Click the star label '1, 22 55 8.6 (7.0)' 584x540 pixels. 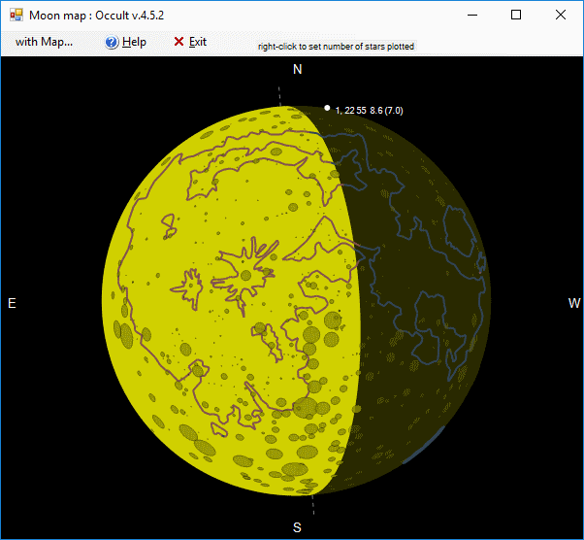[369, 111]
